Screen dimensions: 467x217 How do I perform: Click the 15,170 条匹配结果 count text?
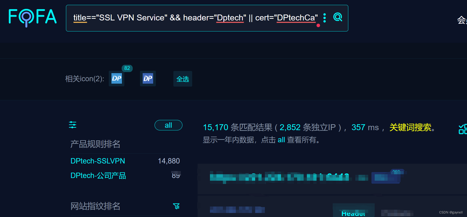238,127
